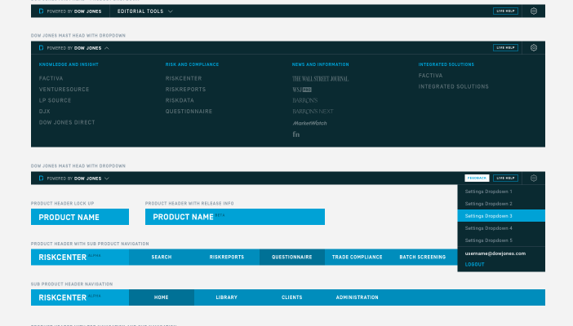Open the Search tab in Riskcenter navigation
573x326 pixels.
162,257
